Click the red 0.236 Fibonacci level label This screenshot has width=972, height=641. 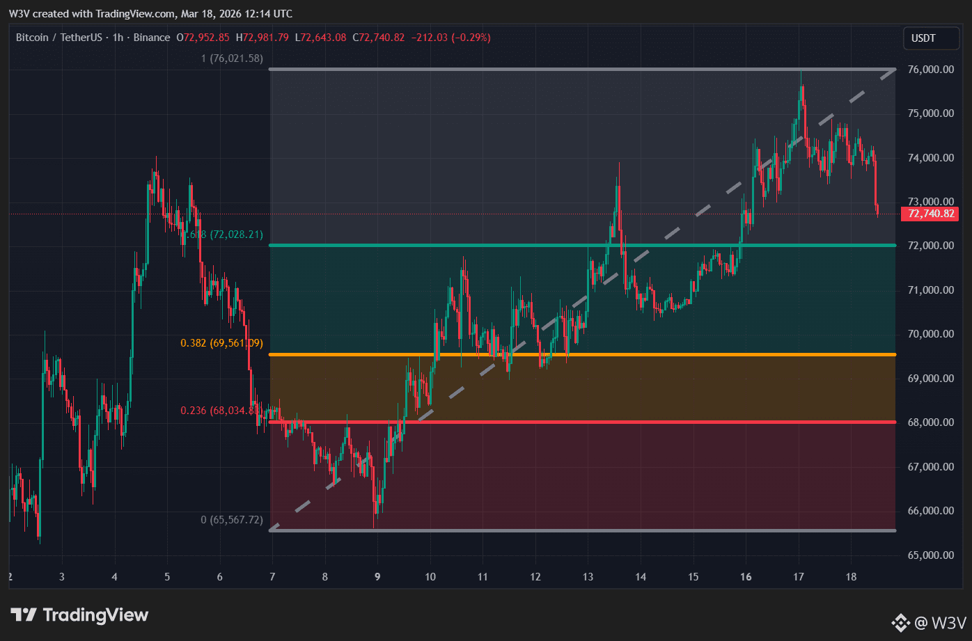[221, 411]
